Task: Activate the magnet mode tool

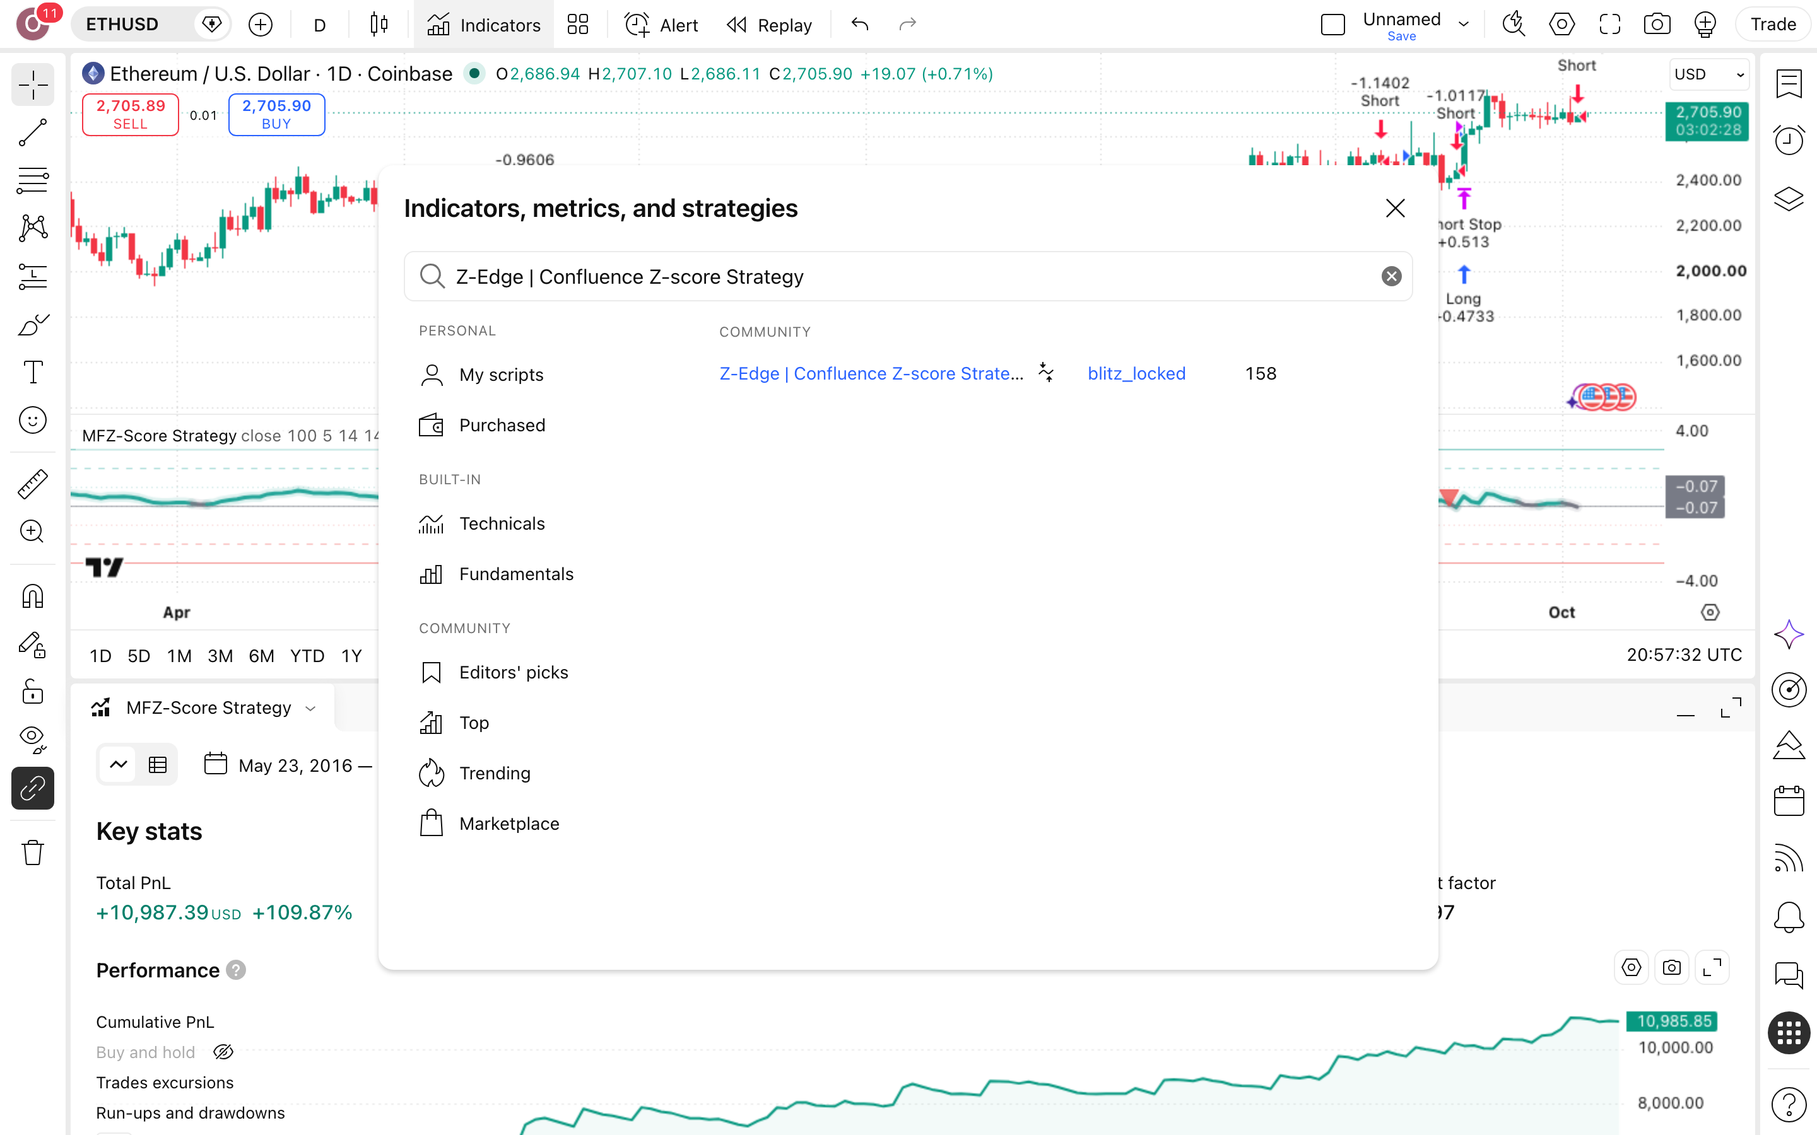Action: (32, 597)
